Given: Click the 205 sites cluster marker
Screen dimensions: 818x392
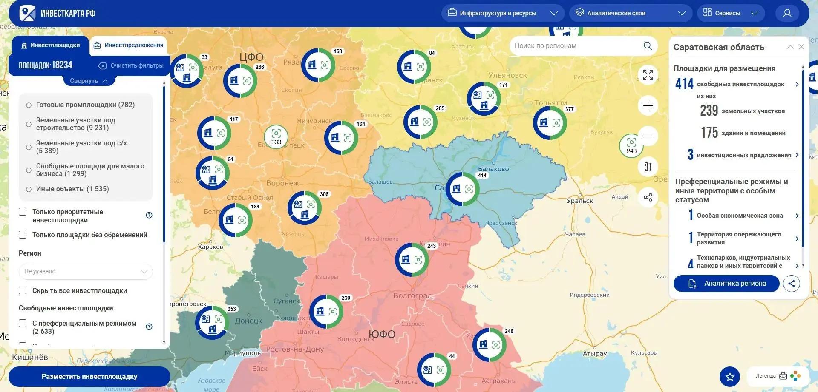Looking at the screenshot, I should pos(421,122).
